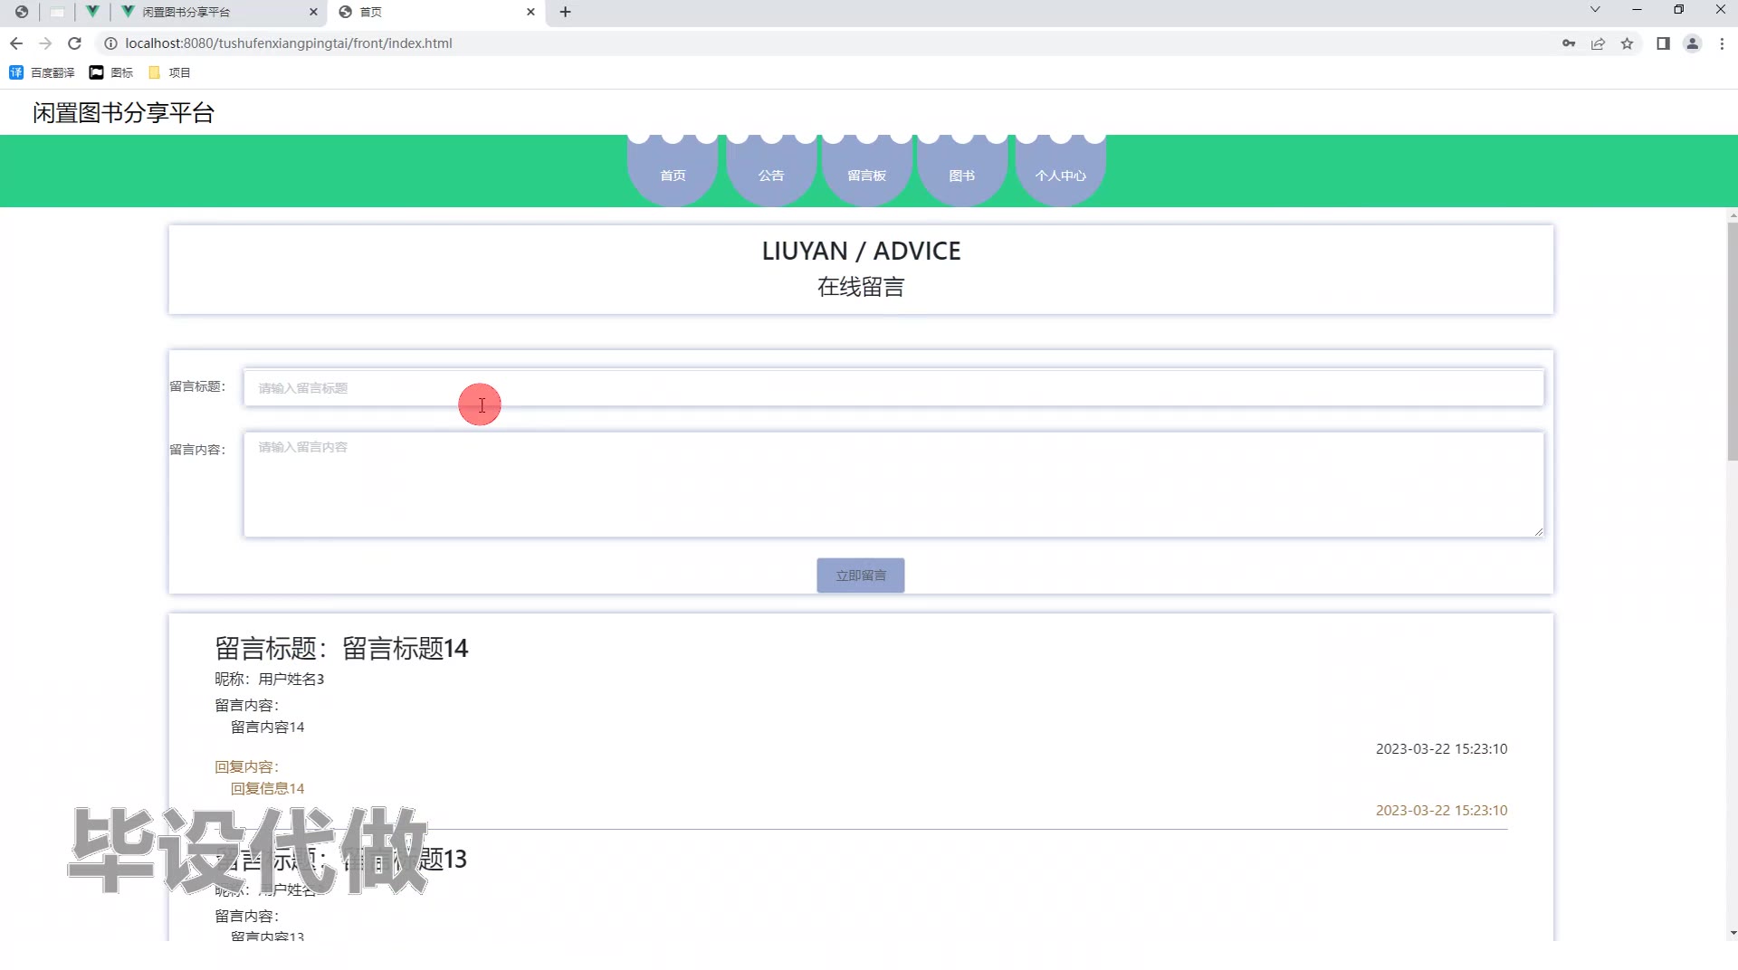The height and width of the screenshot is (970, 1738).
Task: Click the black message timestamp 2023-03-22 15:23:10
Action: click(x=1441, y=748)
